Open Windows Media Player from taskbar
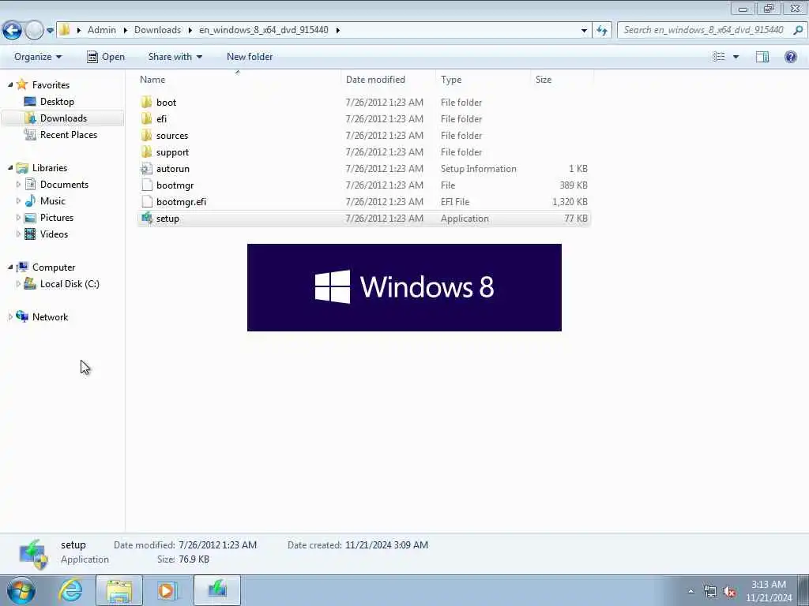 coord(167,590)
